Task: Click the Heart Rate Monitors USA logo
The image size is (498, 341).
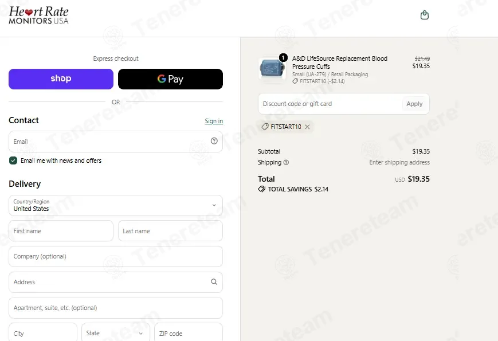Action: tap(39, 15)
